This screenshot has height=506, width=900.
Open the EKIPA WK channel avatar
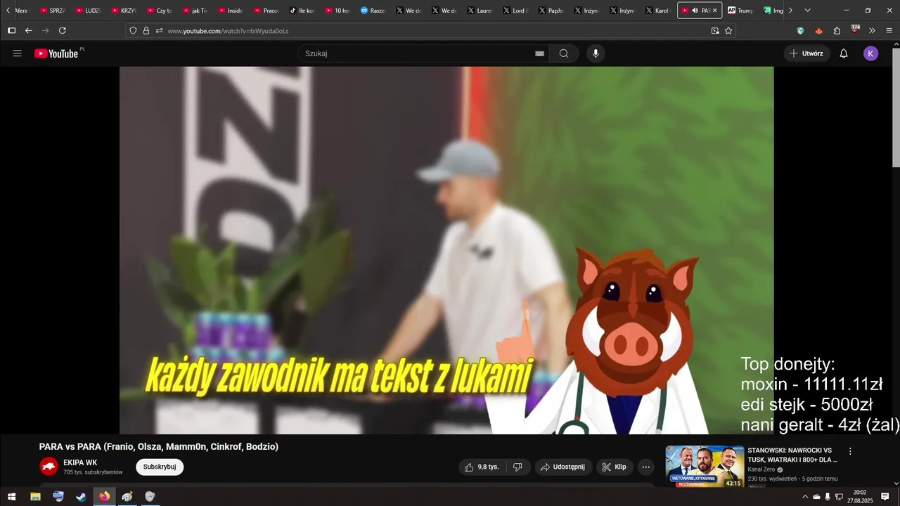point(49,466)
